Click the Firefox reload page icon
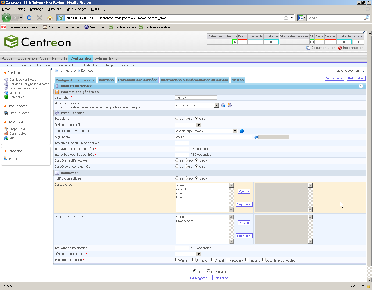This screenshot has width=372, height=290. click(x=29, y=18)
